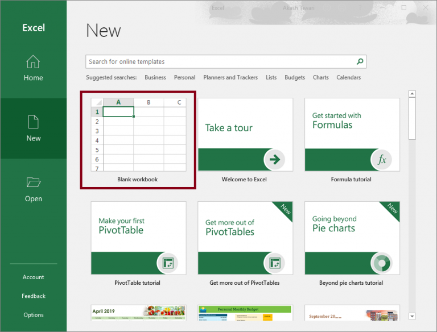The height and width of the screenshot is (332, 437).
Task: Click the green arrow on Take a tour
Action: tap(275, 160)
